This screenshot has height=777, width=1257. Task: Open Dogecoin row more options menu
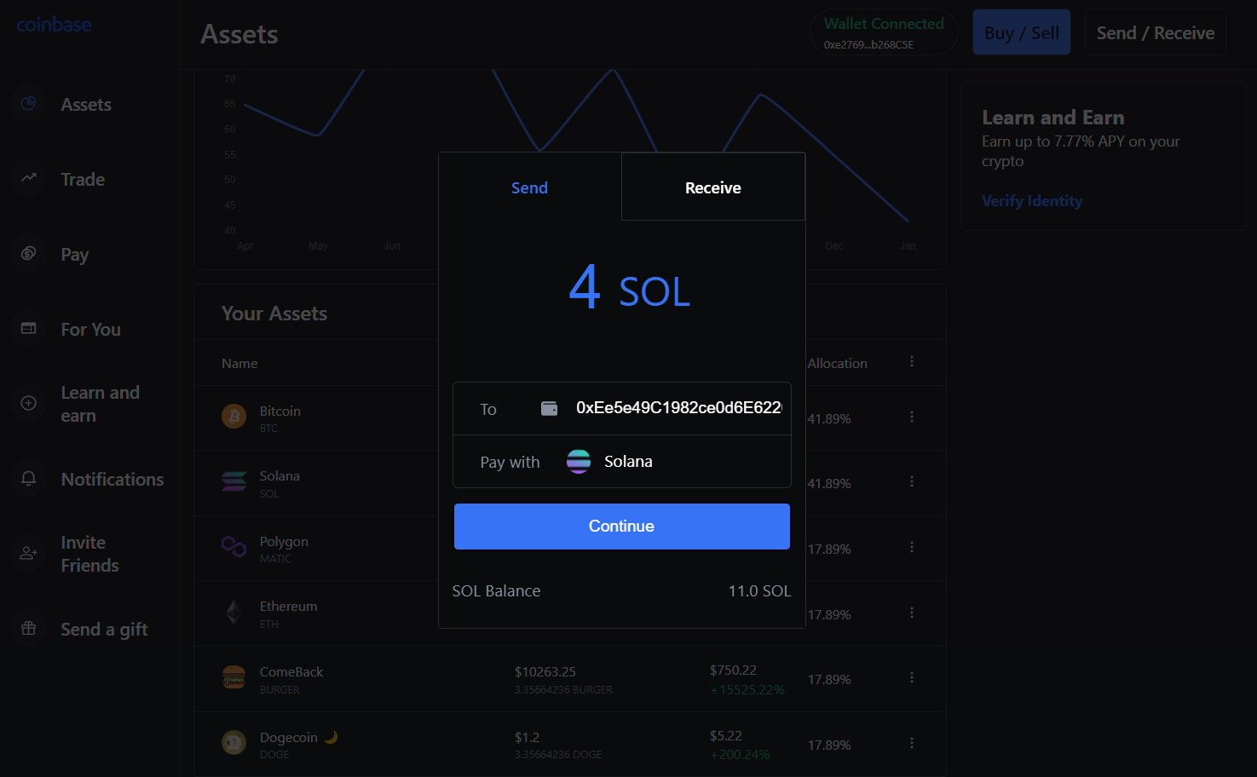[912, 743]
